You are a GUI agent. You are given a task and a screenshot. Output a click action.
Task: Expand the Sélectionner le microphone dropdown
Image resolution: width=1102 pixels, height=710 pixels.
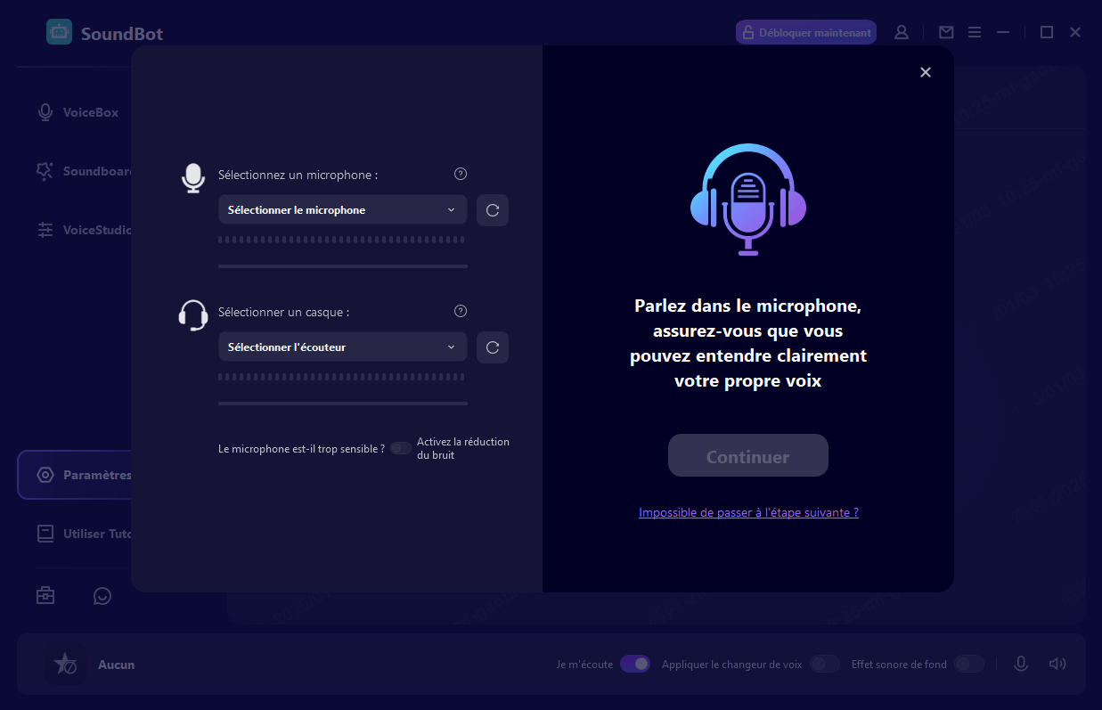[x=342, y=210]
